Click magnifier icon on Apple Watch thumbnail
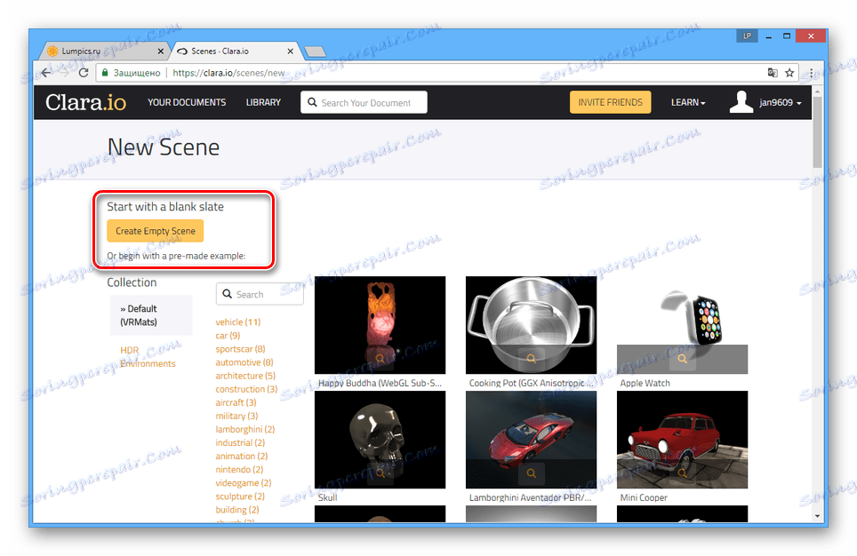Viewport: 857px width, 556px height. click(682, 358)
